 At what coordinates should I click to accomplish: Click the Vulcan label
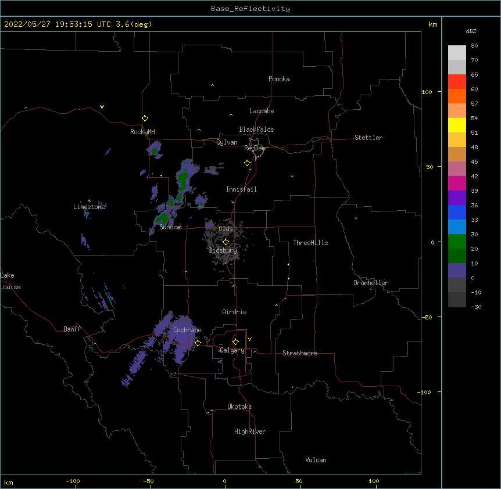click(x=316, y=460)
